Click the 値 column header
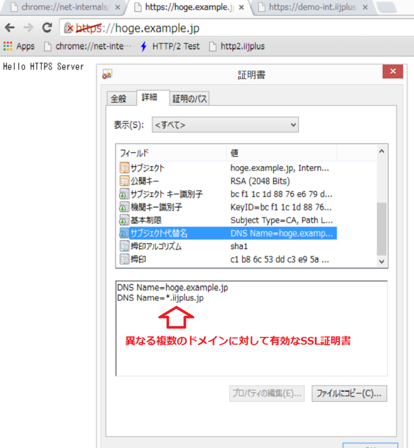 282,153
